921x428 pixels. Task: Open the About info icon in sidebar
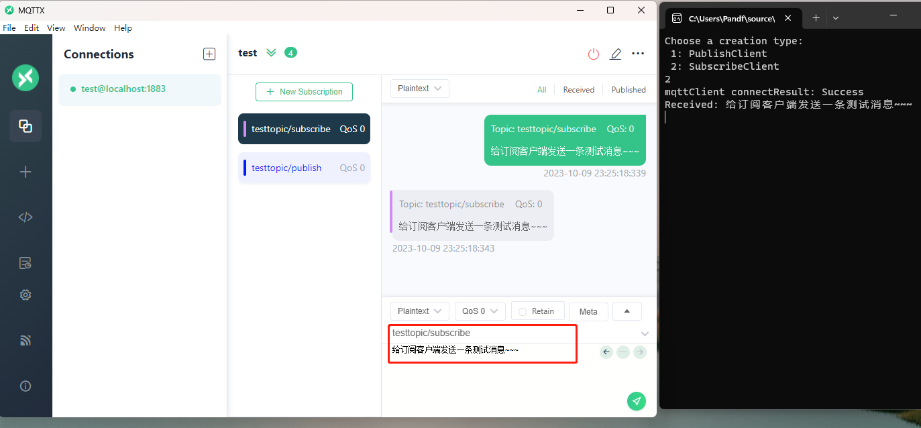(x=25, y=386)
